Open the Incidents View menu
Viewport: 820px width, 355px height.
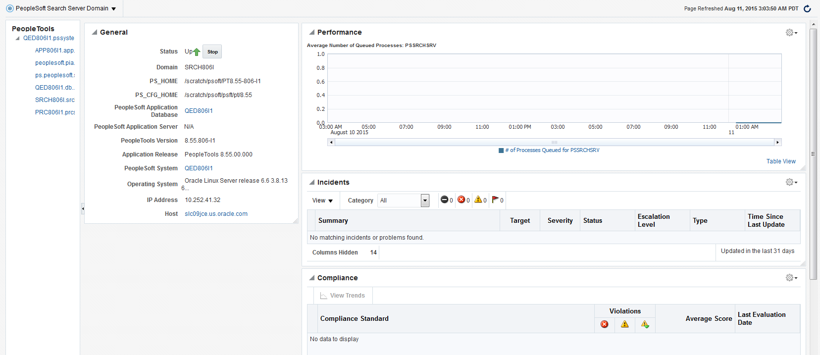click(322, 201)
